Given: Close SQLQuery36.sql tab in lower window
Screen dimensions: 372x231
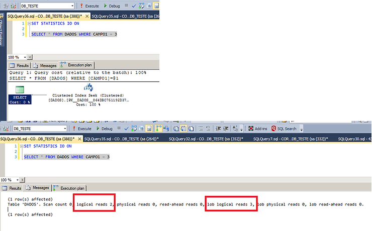Looking at the screenshot, I should (79, 139).
